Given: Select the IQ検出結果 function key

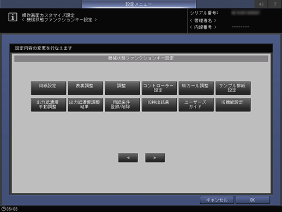Looking at the screenshot, I should [x=159, y=104].
